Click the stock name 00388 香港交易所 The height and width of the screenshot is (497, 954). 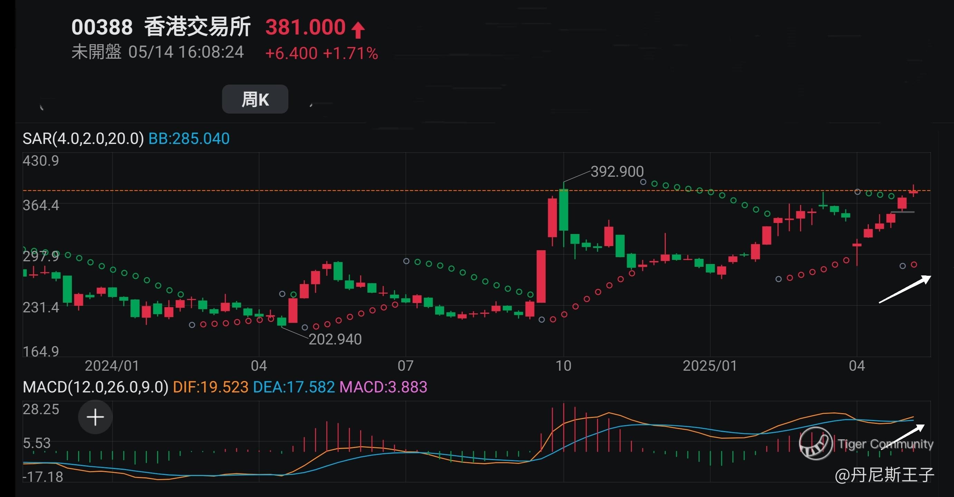point(161,27)
